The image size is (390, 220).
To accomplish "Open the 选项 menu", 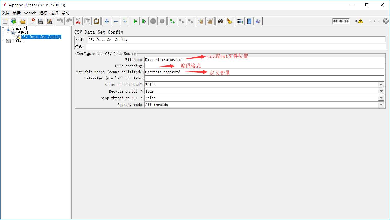I will click(x=54, y=13).
